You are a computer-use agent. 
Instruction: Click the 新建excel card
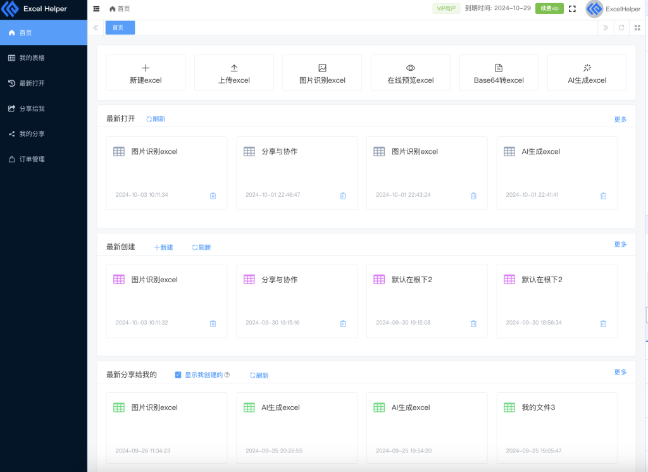point(146,73)
